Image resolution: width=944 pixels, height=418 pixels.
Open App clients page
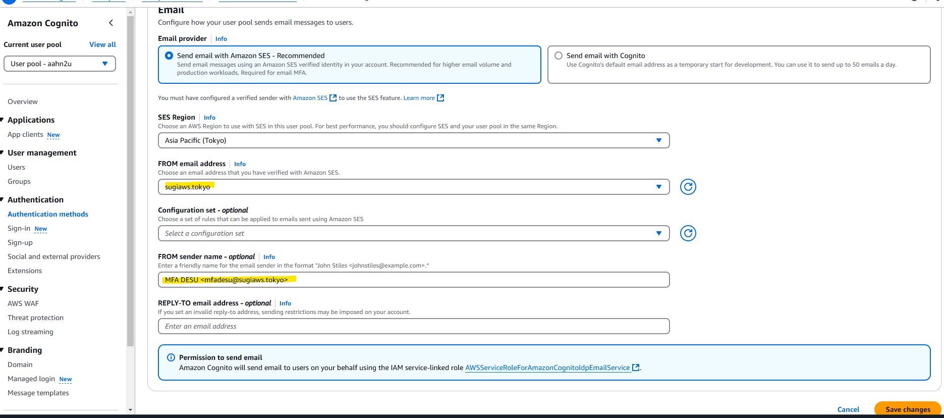coord(25,134)
